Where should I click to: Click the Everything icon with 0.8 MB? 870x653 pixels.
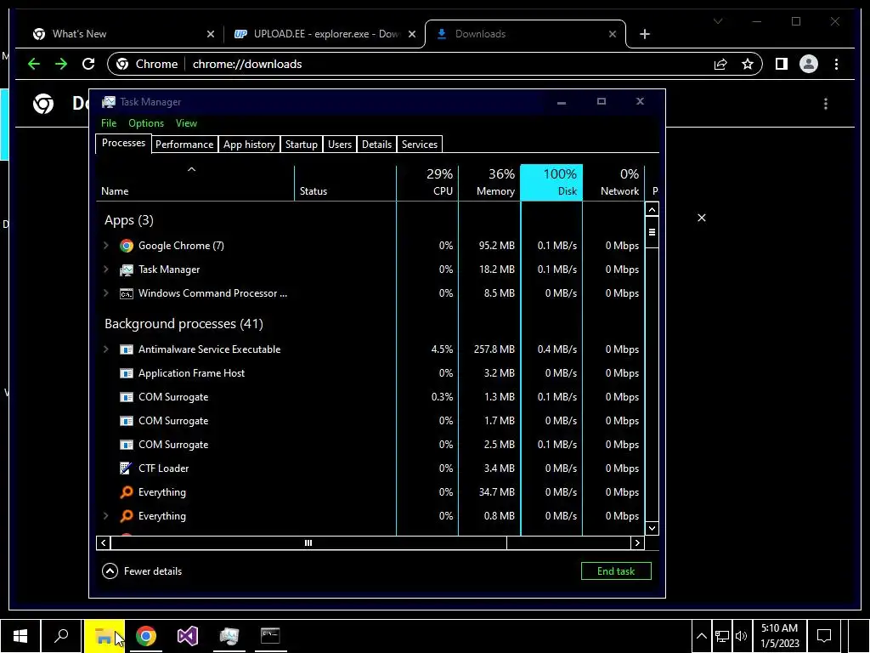(x=127, y=516)
